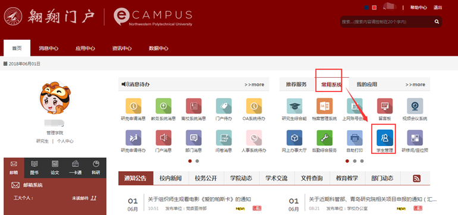
Task: Click the 翱翔门户 logo
Action: coord(49,17)
